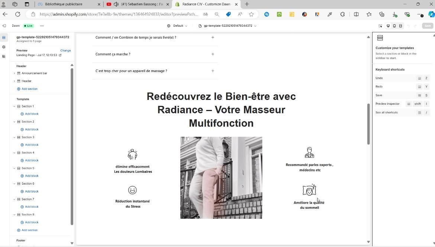Image resolution: width=435 pixels, height=247 pixels.
Task: Expand Announcement bar section chevron
Action: (14, 74)
